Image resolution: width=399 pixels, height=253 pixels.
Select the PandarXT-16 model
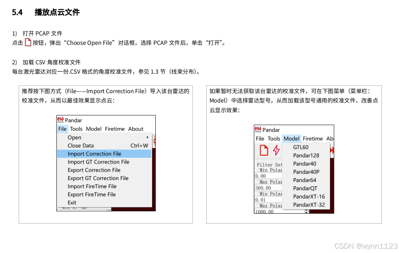[306, 196]
